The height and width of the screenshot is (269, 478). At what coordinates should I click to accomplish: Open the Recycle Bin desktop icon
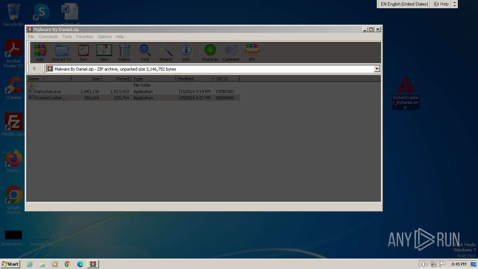tap(13, 15)
